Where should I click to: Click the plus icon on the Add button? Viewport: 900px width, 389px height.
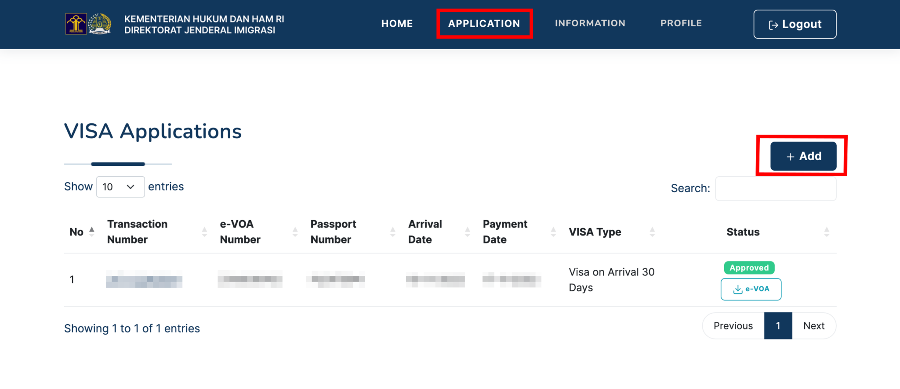point(790,157)
